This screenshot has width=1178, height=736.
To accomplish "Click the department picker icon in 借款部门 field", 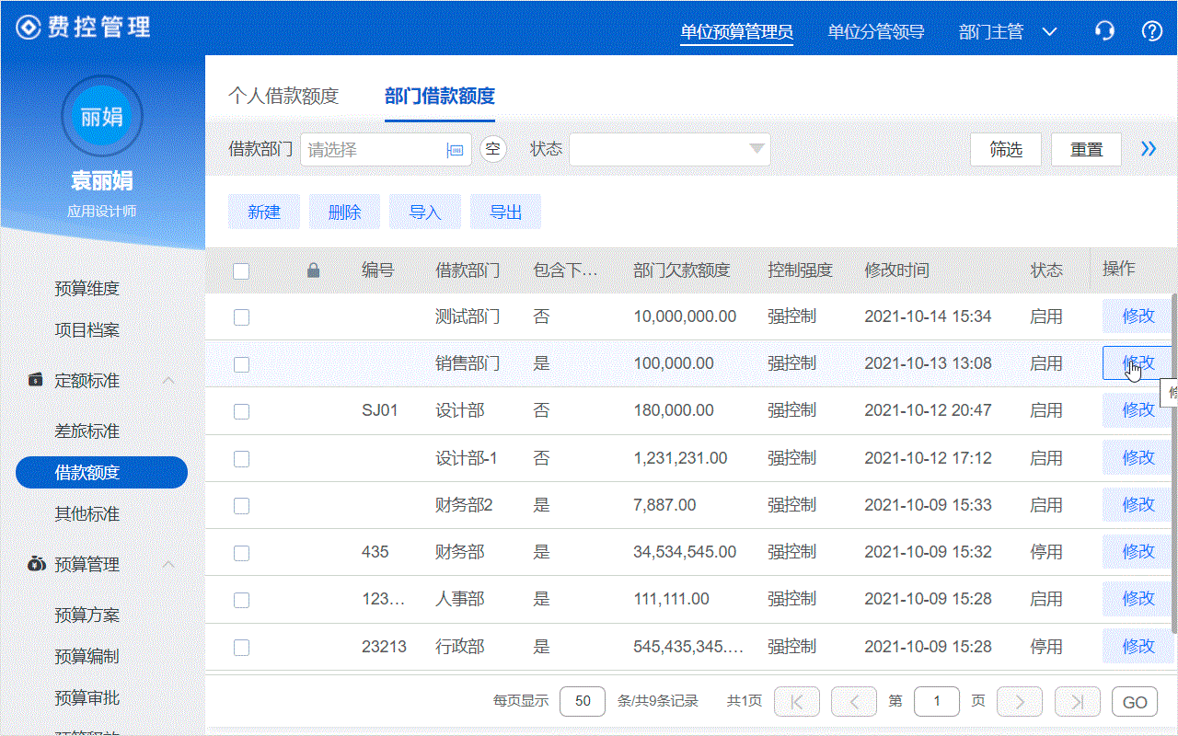I will click(x=455, y=150).
